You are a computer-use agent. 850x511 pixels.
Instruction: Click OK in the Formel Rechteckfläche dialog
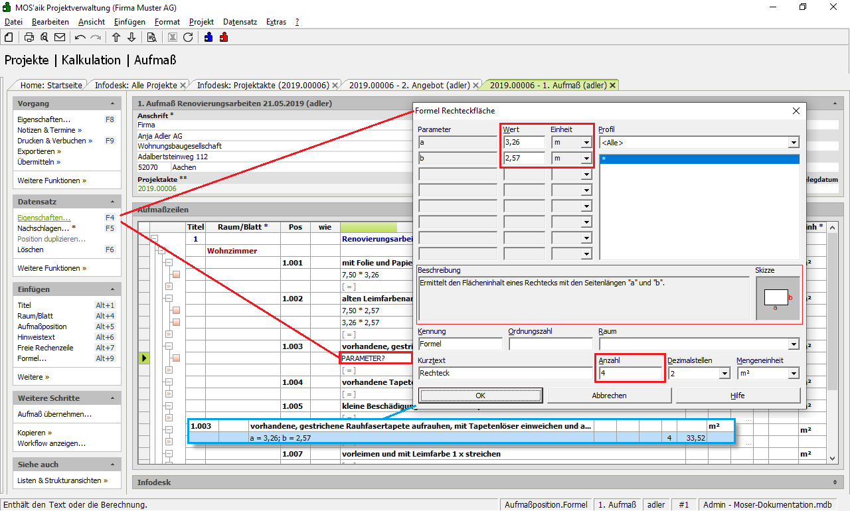point(480,396)
